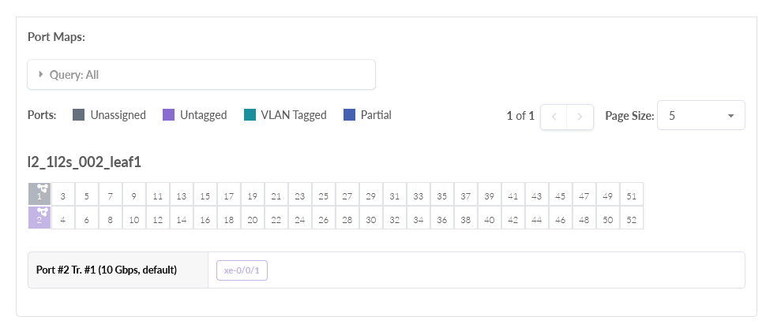Click the Partial blue legend swatch
Viewport: 781px width, 324px height.
[x=349, y=115]
